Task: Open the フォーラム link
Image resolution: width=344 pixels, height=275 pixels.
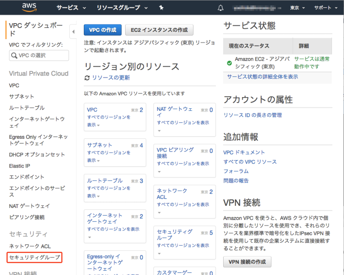Action: pos(236,171)
